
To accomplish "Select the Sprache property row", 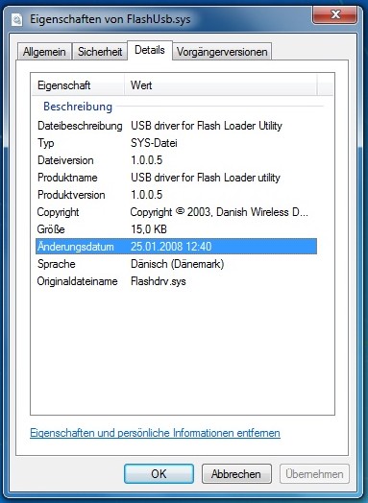I will (176, 264).
